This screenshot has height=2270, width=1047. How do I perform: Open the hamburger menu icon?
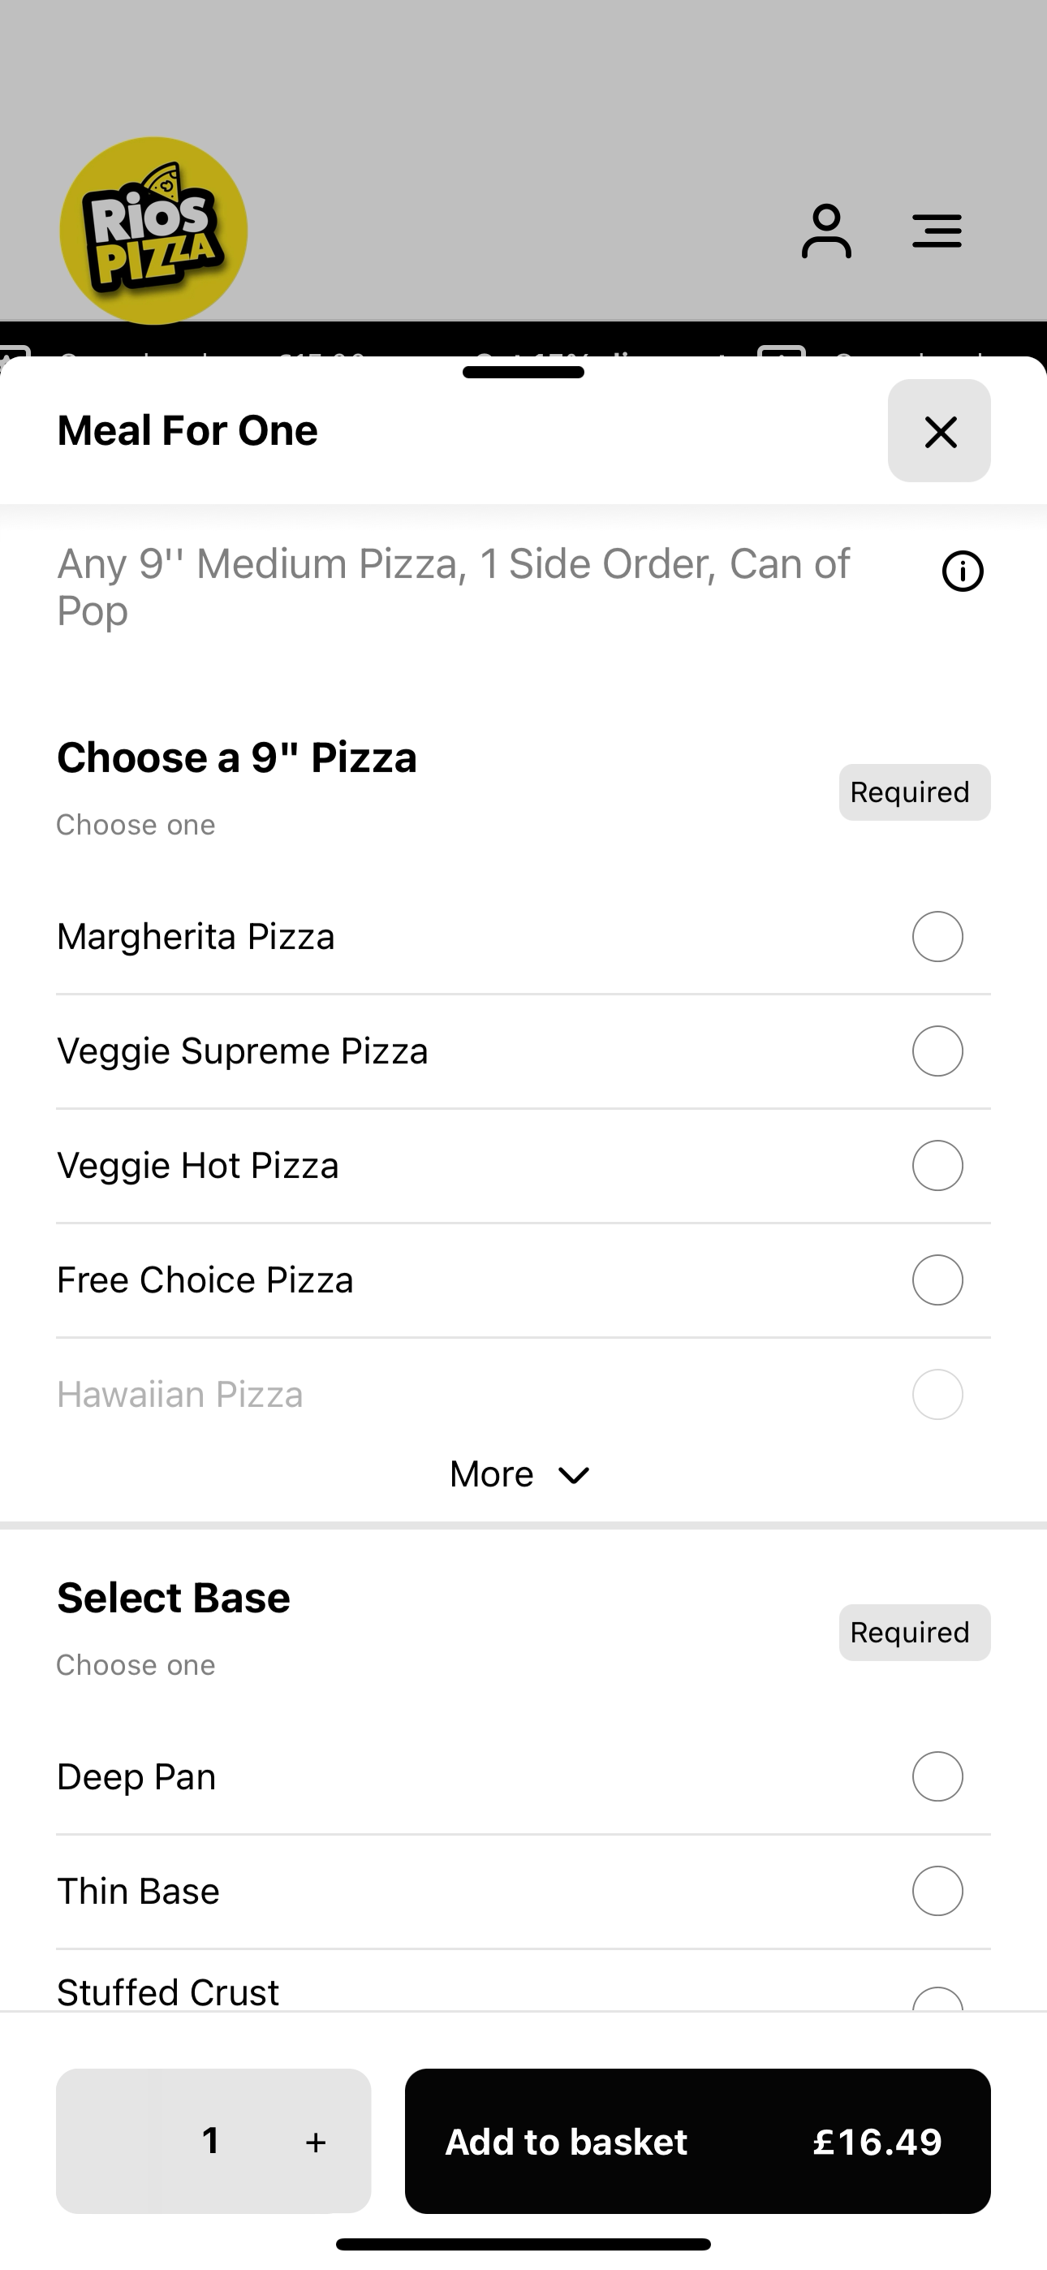(x=937, y=231)
